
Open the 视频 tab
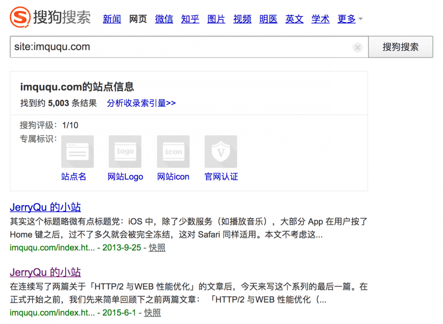coord(242,19)
